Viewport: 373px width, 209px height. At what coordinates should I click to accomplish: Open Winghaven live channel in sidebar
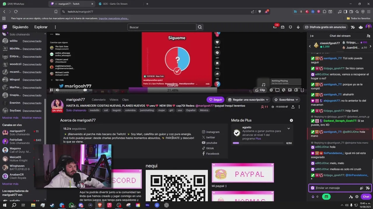(22, 167)
